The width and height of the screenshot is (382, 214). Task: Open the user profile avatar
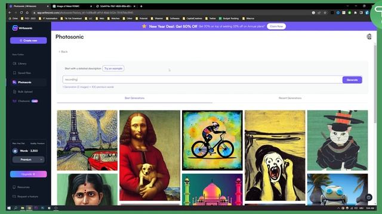(369, 37)
